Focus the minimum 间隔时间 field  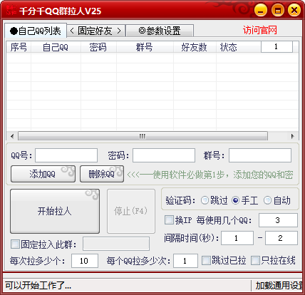pos(237,238)
